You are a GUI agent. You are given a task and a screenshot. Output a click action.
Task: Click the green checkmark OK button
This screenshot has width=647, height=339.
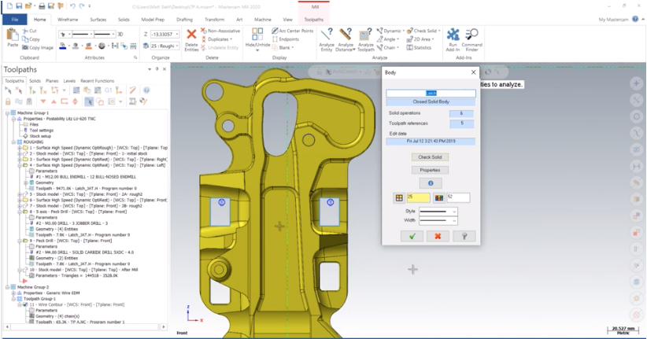(412, 236)
